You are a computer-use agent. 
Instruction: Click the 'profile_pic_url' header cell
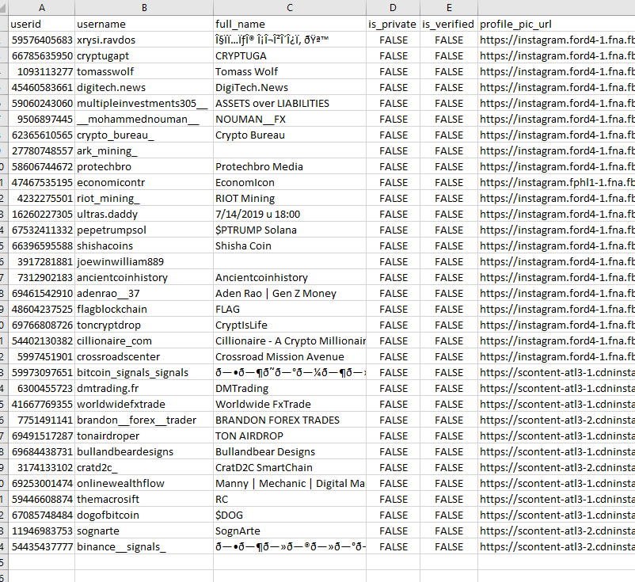pyautogui.click(x=557, y=24)
